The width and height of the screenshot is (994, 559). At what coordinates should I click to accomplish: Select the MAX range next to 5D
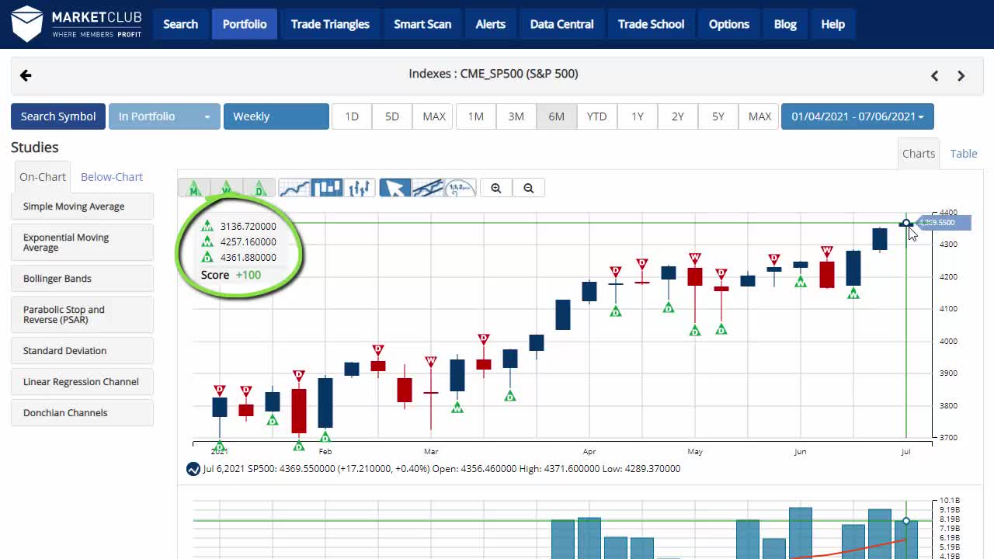pos(434,116)
